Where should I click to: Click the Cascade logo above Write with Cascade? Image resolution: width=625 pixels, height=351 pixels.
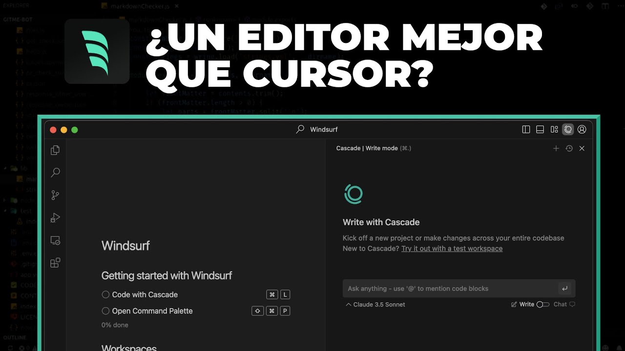(x=354, y=194)
